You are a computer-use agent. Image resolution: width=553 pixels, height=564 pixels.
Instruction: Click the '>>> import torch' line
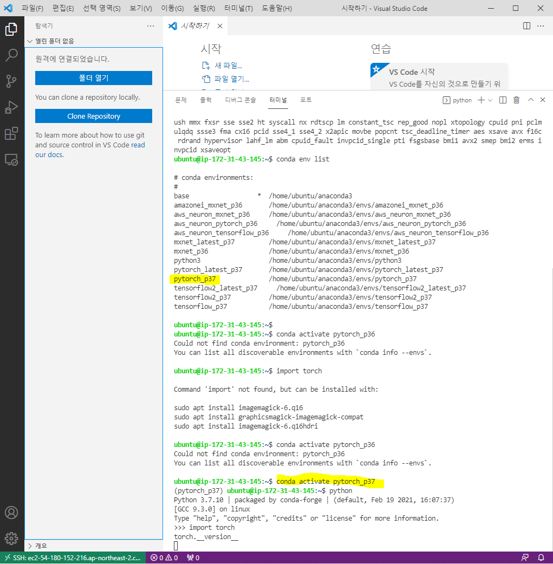[x=204, y=527]
